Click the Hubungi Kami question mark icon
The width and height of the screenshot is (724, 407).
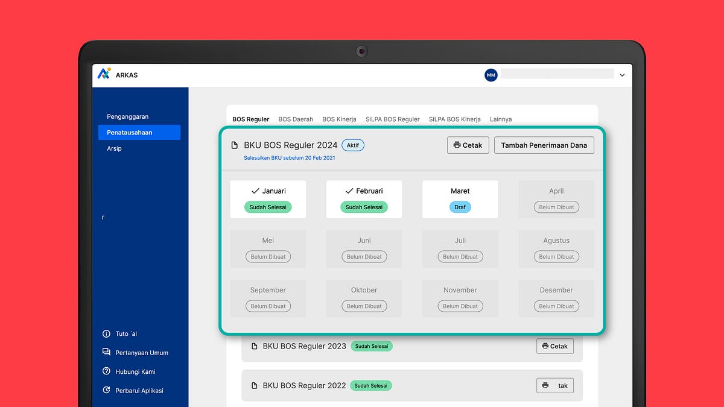(x=107, y=371)
